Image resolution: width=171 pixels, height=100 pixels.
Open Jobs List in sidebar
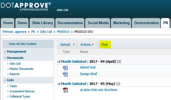point(15,64)
